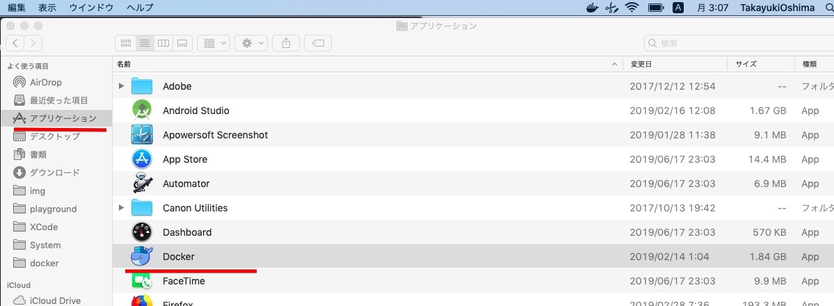The width and height of the screenshot is (834, 306).
Task: Select the Docker app icon
Action: [x=142, y=257]
